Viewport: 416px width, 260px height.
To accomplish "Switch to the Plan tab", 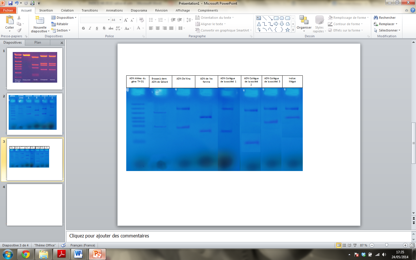I will [38, 42].
